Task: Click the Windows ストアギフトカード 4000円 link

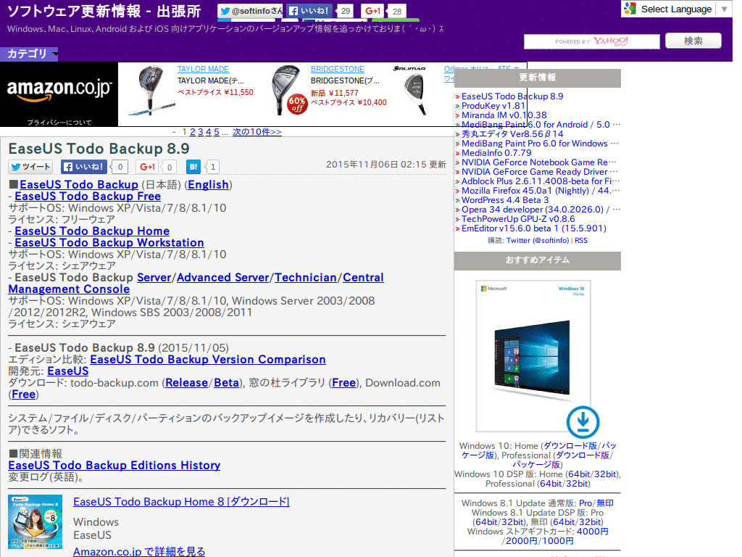Action: pyautogui.click(x=593, y=532)
